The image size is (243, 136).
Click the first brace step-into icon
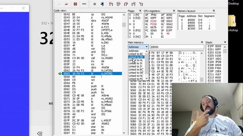pos(111,4)
